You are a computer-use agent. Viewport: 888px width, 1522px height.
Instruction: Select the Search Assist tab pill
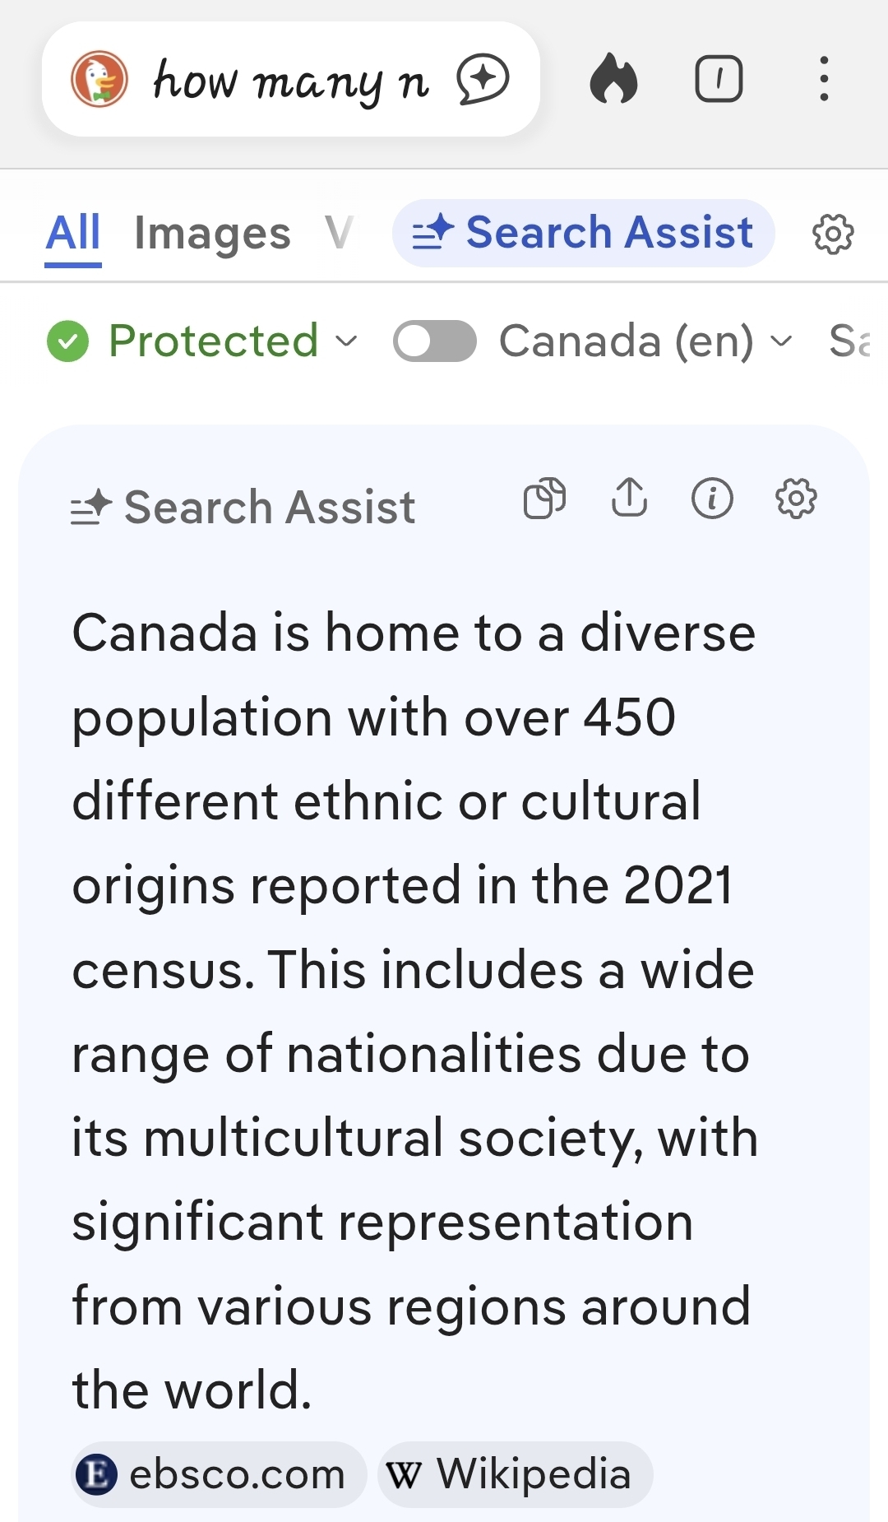click(583, 234)
